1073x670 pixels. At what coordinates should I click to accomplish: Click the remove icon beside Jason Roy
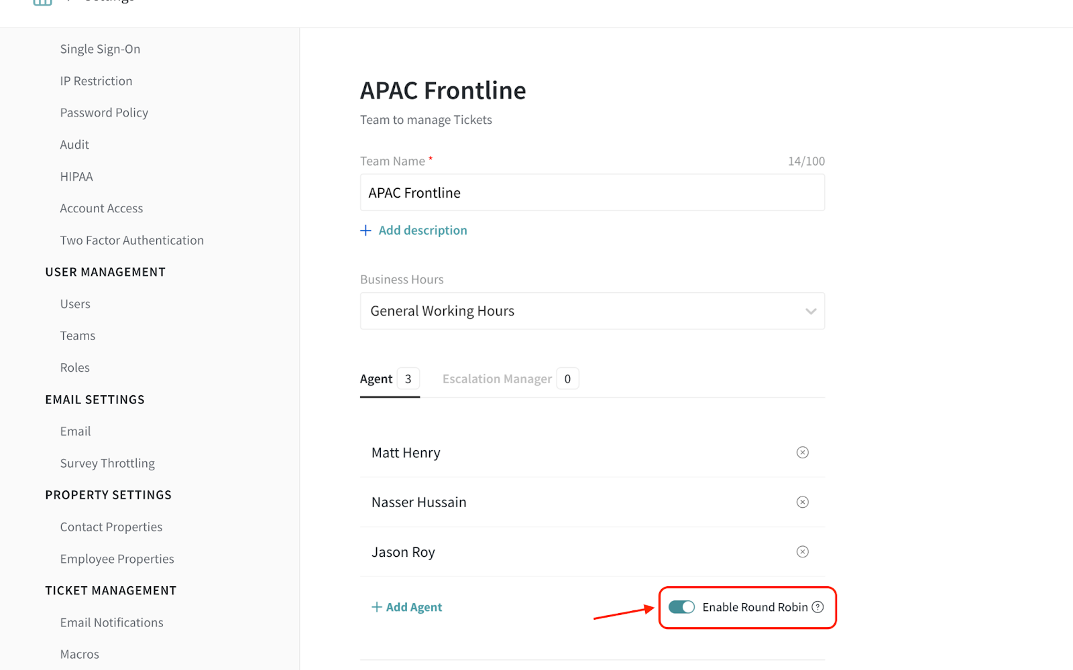[x=802, y=552]
